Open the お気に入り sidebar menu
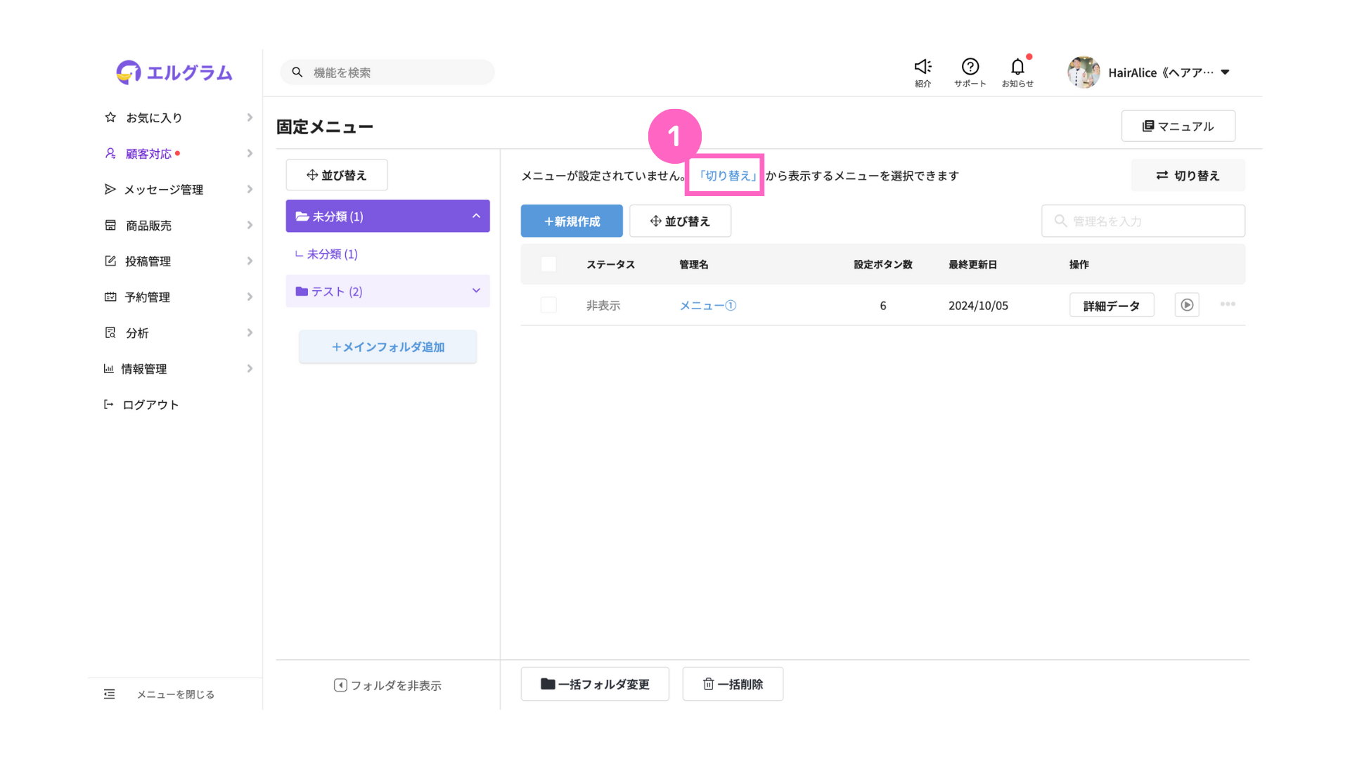 coord(179,117)
